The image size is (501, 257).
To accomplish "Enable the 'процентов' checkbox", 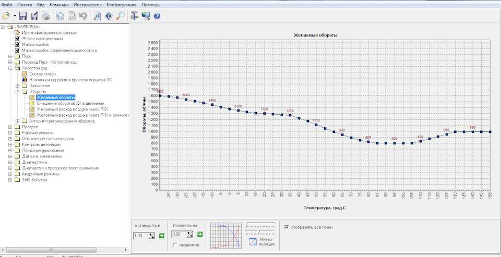I will click(x=175, y=245).
